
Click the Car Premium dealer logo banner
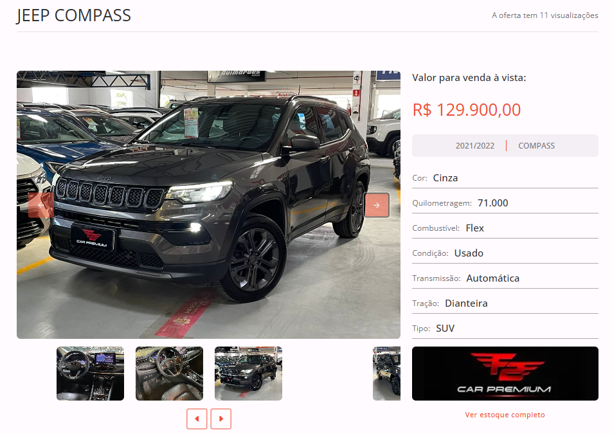[505, 374]
